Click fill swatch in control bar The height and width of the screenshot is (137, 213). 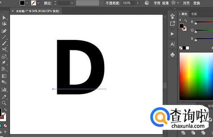coord(22,3)
